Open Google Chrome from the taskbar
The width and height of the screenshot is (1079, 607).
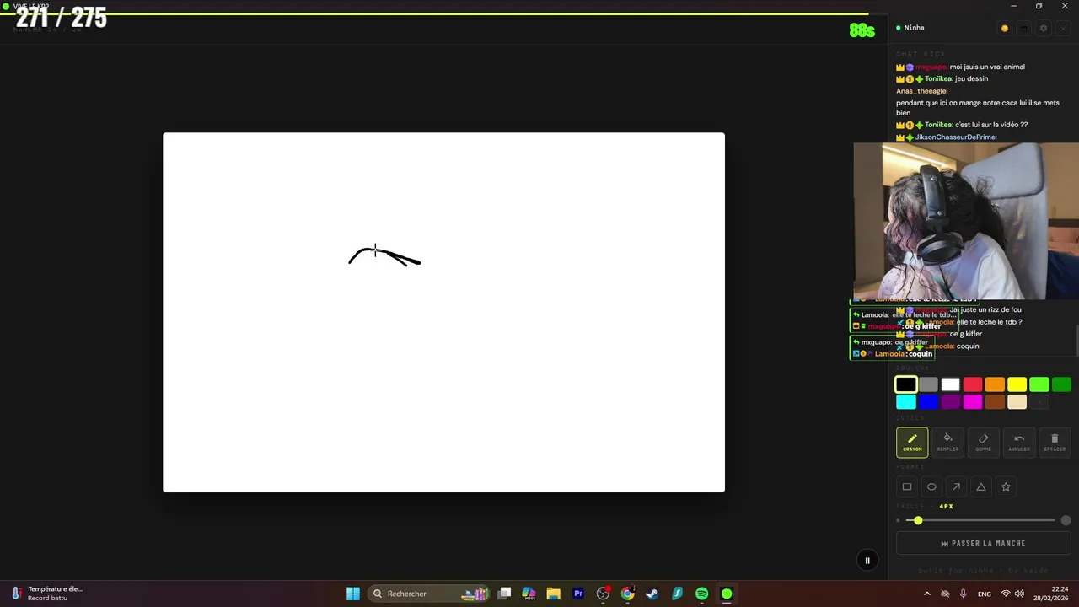coord(627,594)
